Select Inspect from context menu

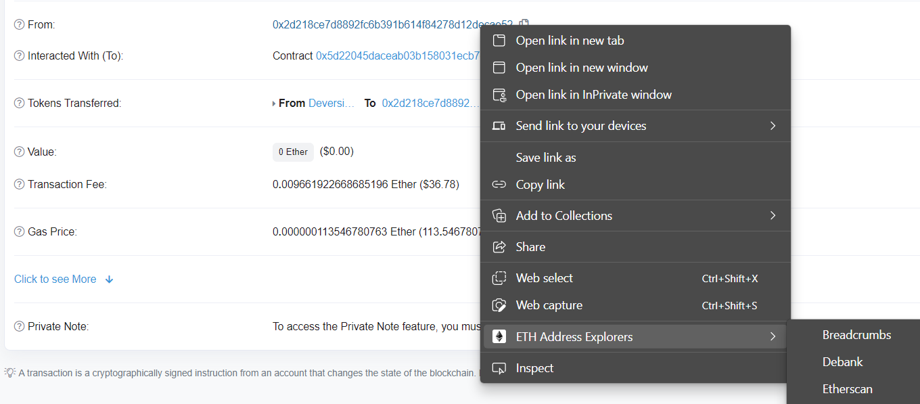635,368
